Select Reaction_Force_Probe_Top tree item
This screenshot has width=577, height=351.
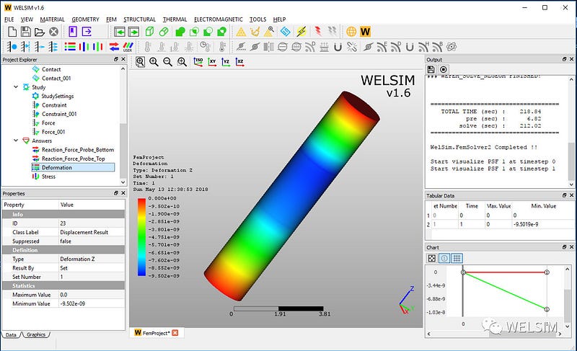point(74,159)
